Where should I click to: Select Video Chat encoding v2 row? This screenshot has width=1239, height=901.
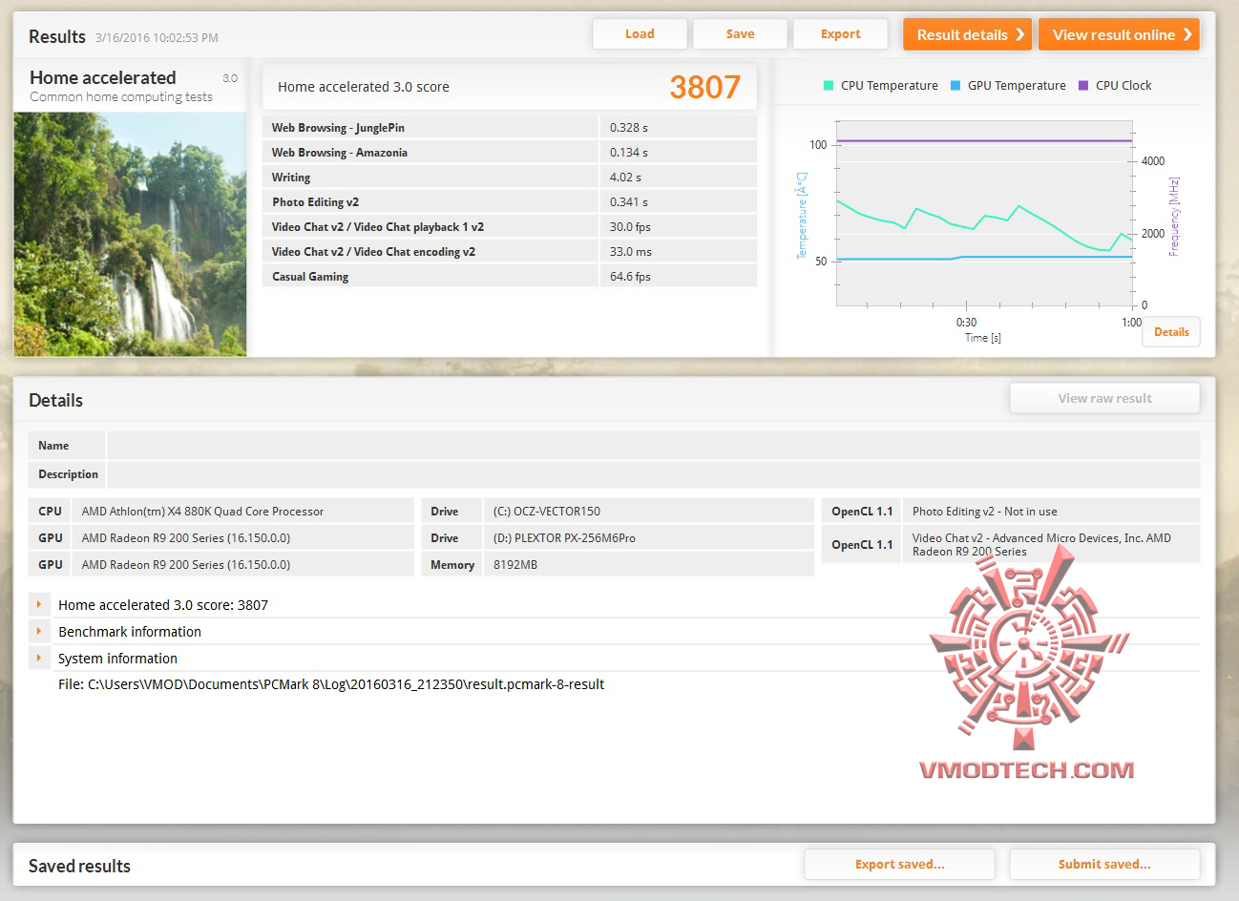pyautogui.click(x=510, y=251)
